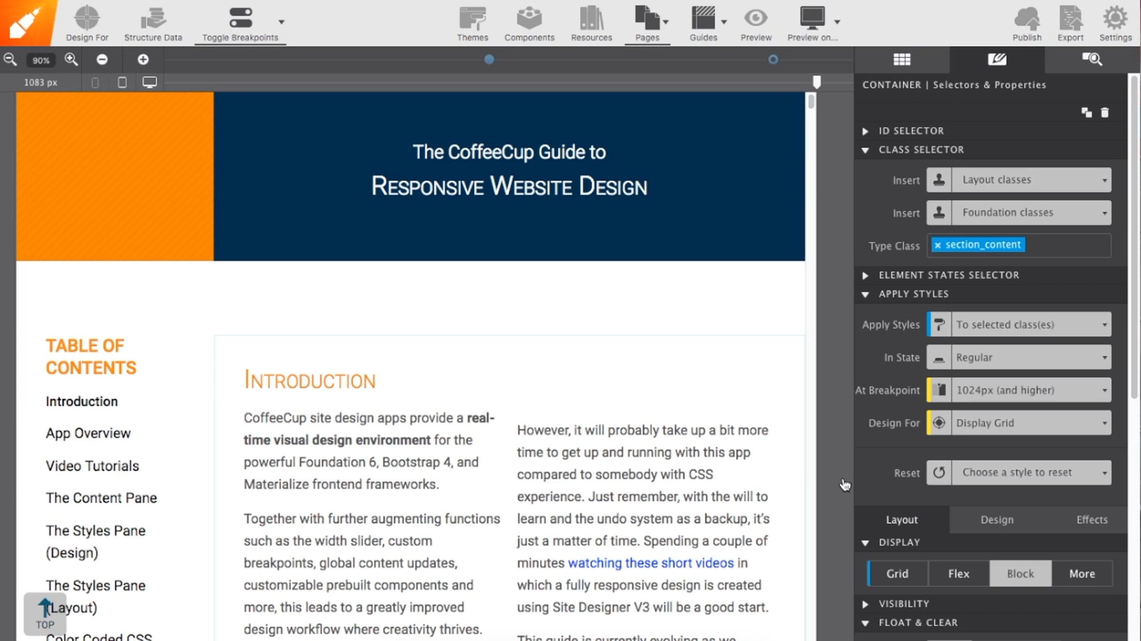
Task: Open the Design For Display Grid dropdown
Action: 1019,423
